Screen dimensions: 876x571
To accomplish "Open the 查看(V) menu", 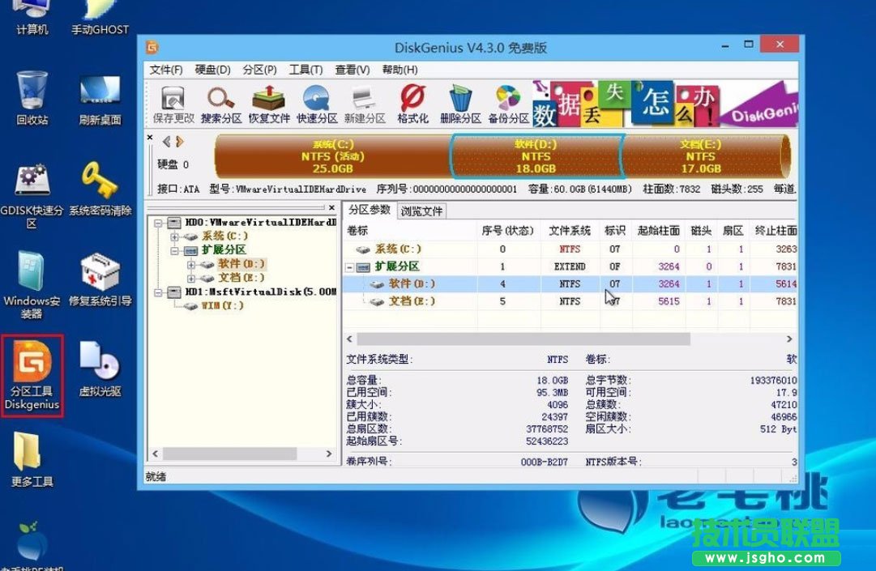I will tap(350, 69).
